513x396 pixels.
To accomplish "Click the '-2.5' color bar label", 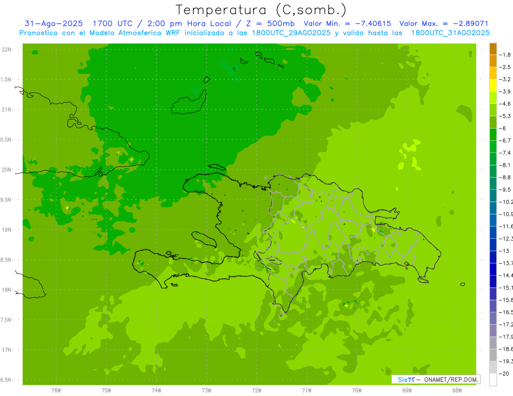I will click(x=505, y=67).
